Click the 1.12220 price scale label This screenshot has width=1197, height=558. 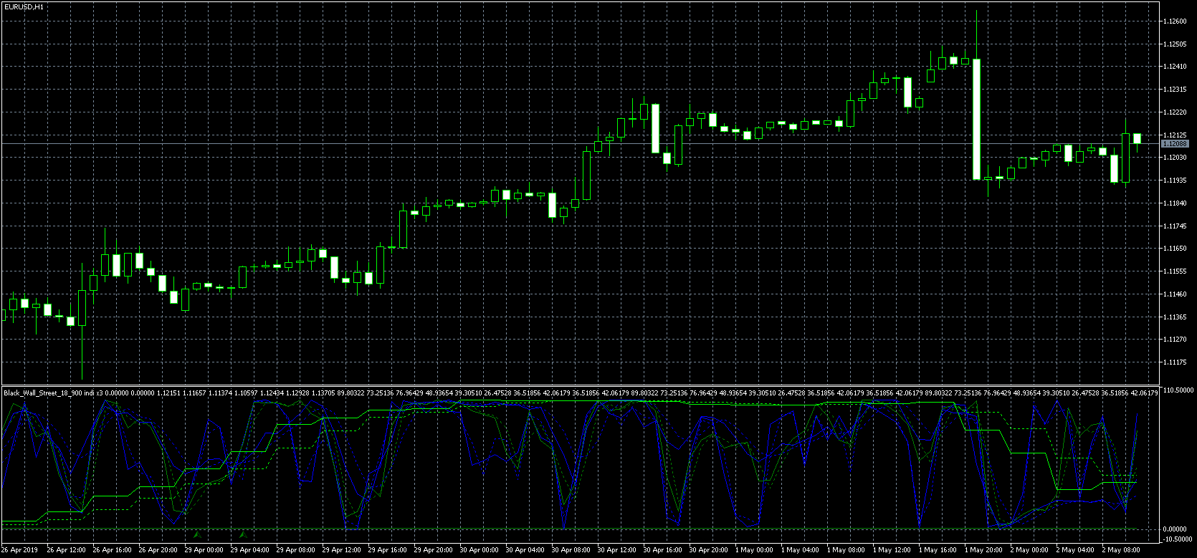click(x=1176, y=112)
